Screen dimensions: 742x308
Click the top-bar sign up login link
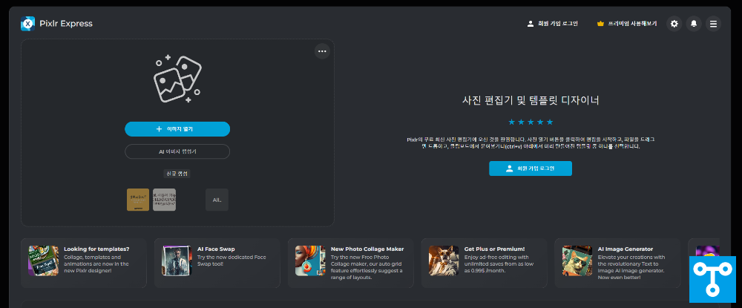tap(552, 24)
